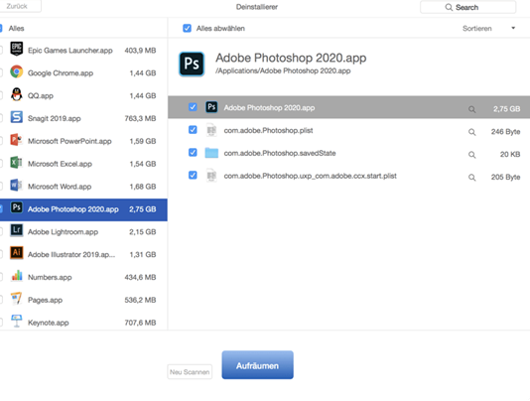Click the Microsoft Excel icon
530x401 pixels.
pyautogui.click(x=17, y=163)
